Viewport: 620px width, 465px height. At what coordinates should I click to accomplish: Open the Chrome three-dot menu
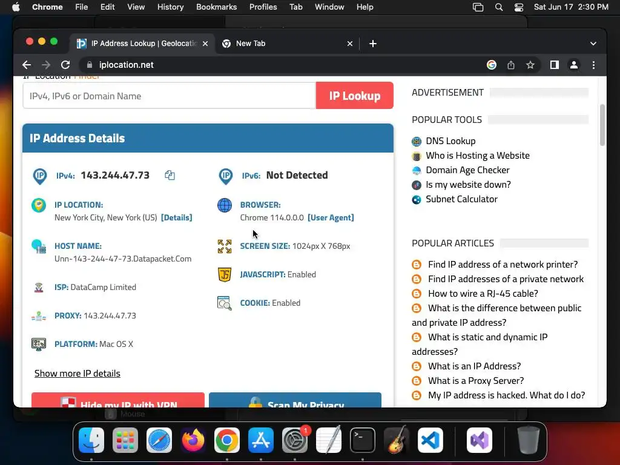[593, 65]
